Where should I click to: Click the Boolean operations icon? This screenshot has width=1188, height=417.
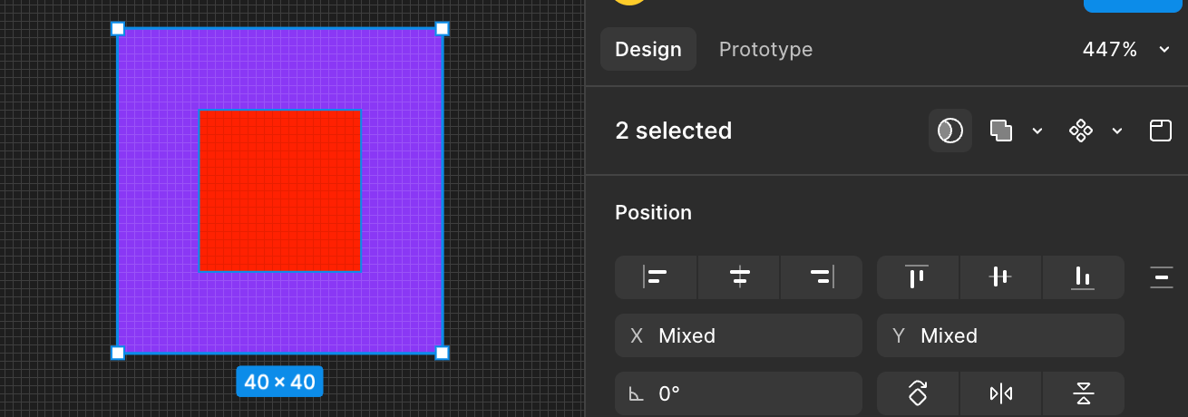click(1001, 131)
